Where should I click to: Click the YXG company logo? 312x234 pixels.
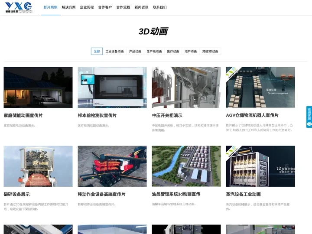tap(19, 7)
